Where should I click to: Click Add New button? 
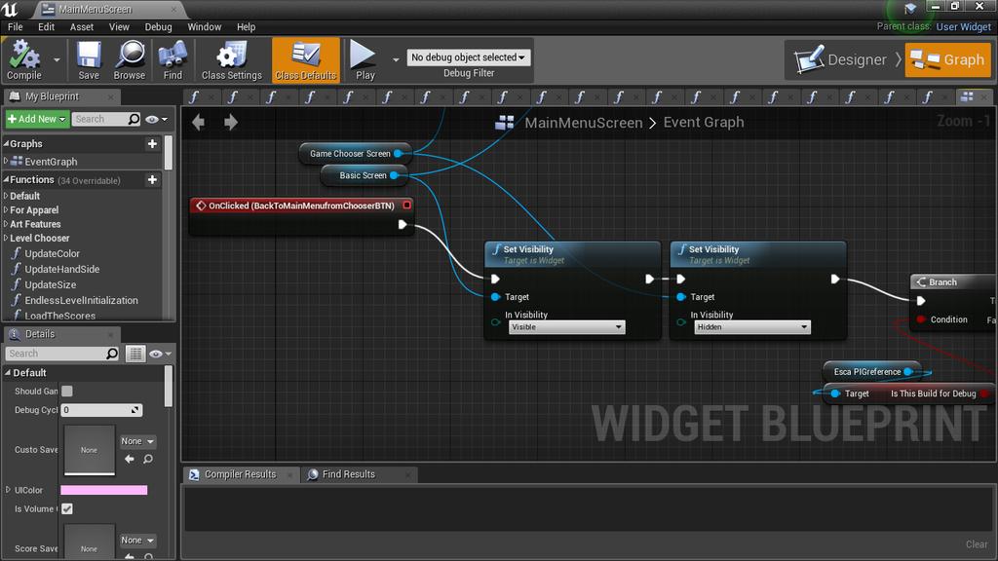click(37, 119)
